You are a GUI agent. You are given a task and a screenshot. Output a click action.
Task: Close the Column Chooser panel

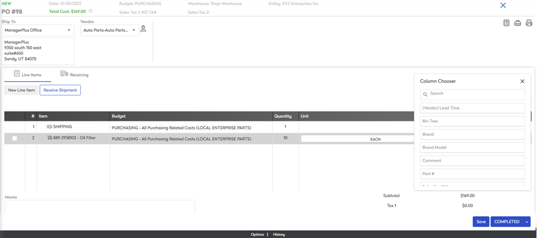(522, 82)
